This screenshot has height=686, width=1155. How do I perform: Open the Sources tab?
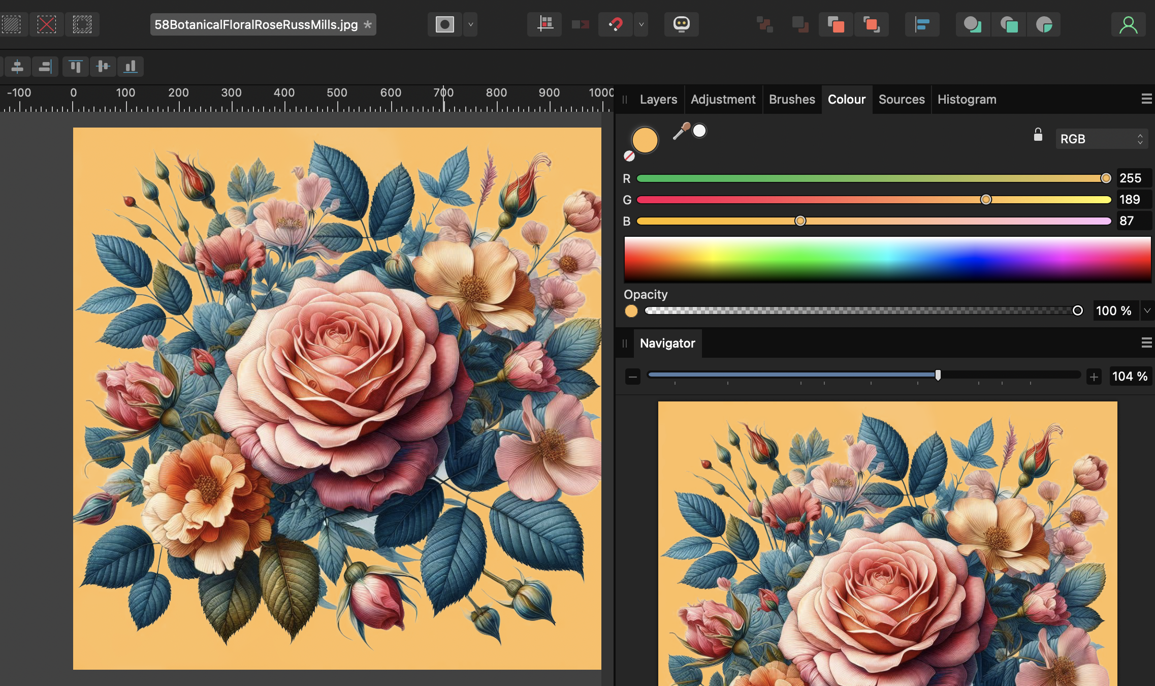coord(902,99)
